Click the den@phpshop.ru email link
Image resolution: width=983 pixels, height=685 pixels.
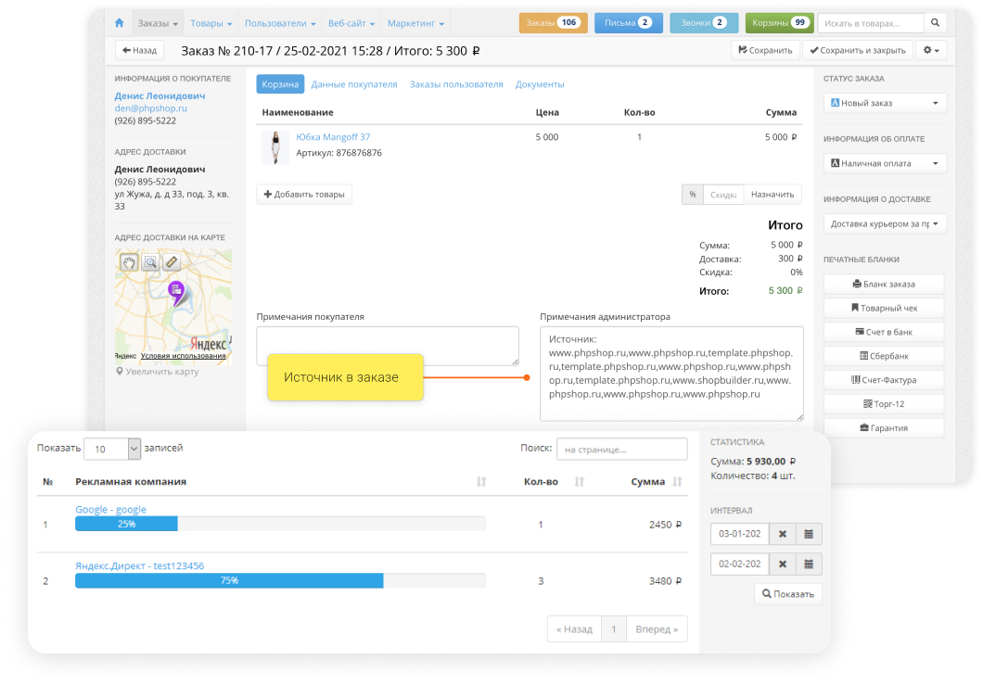[x=150, y=108]
